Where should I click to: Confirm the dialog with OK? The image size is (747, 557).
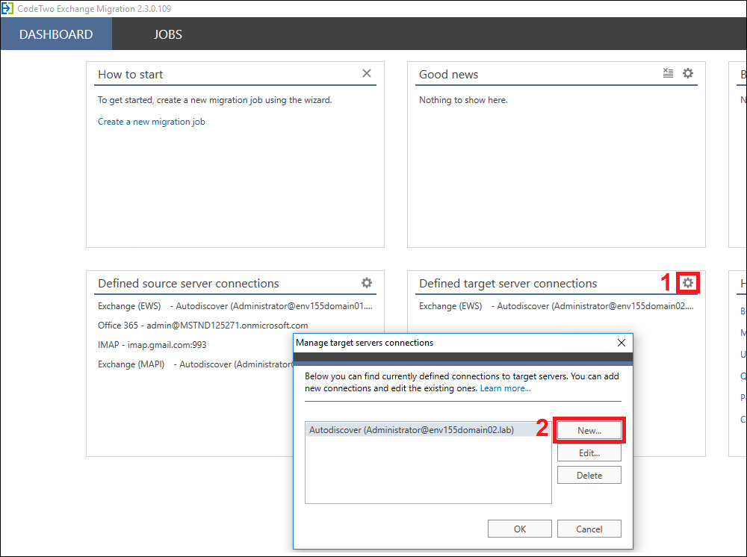point(520,529)
